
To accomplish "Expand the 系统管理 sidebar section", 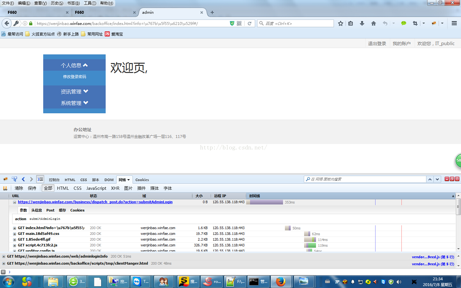I will pyautogui.click(x=74, y=103).
